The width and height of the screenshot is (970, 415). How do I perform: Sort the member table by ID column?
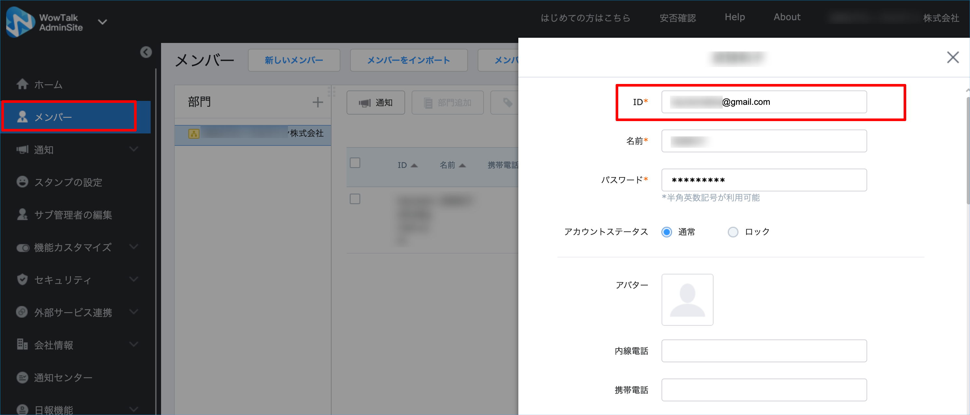tap(407, 165)
